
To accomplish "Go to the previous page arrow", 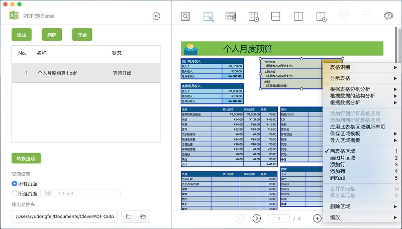I will click(240, 218).
